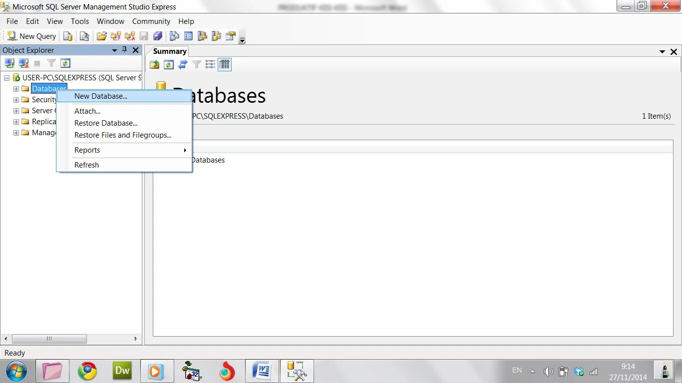Click Disconnect in Object Explorer toolbar
Viewport: 682px width, 383px height.
[23, 63]
